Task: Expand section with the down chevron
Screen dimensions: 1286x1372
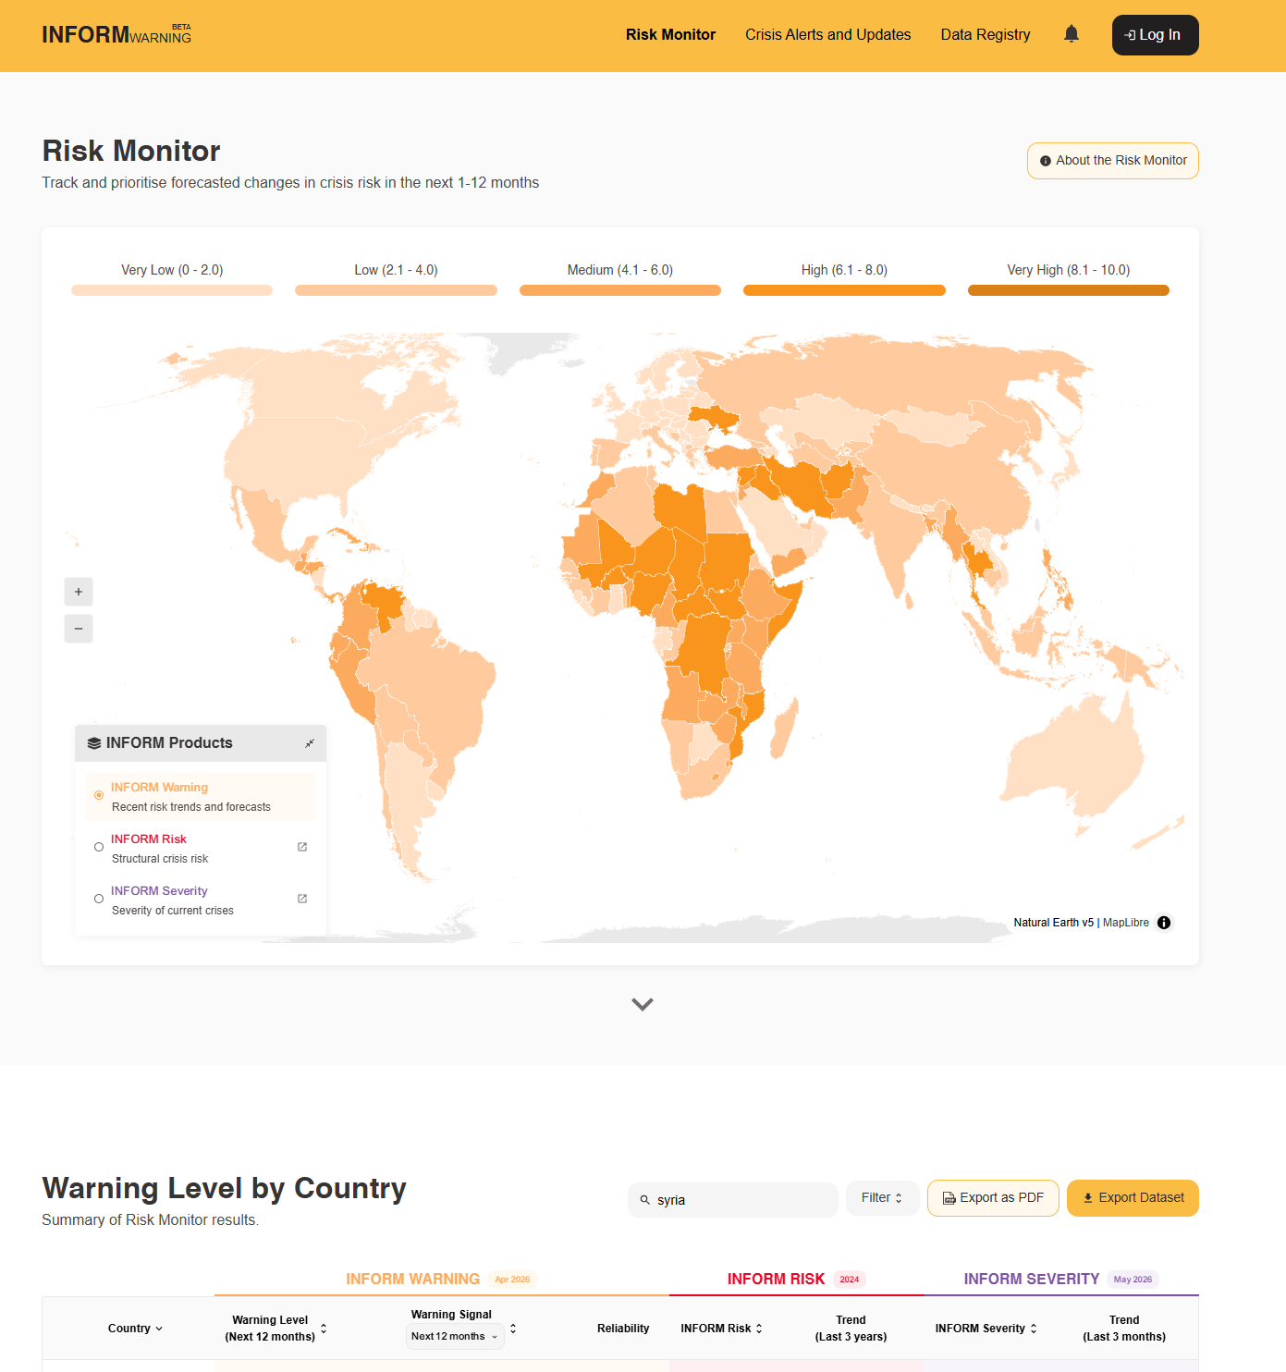Action: tap(643, 1004)
